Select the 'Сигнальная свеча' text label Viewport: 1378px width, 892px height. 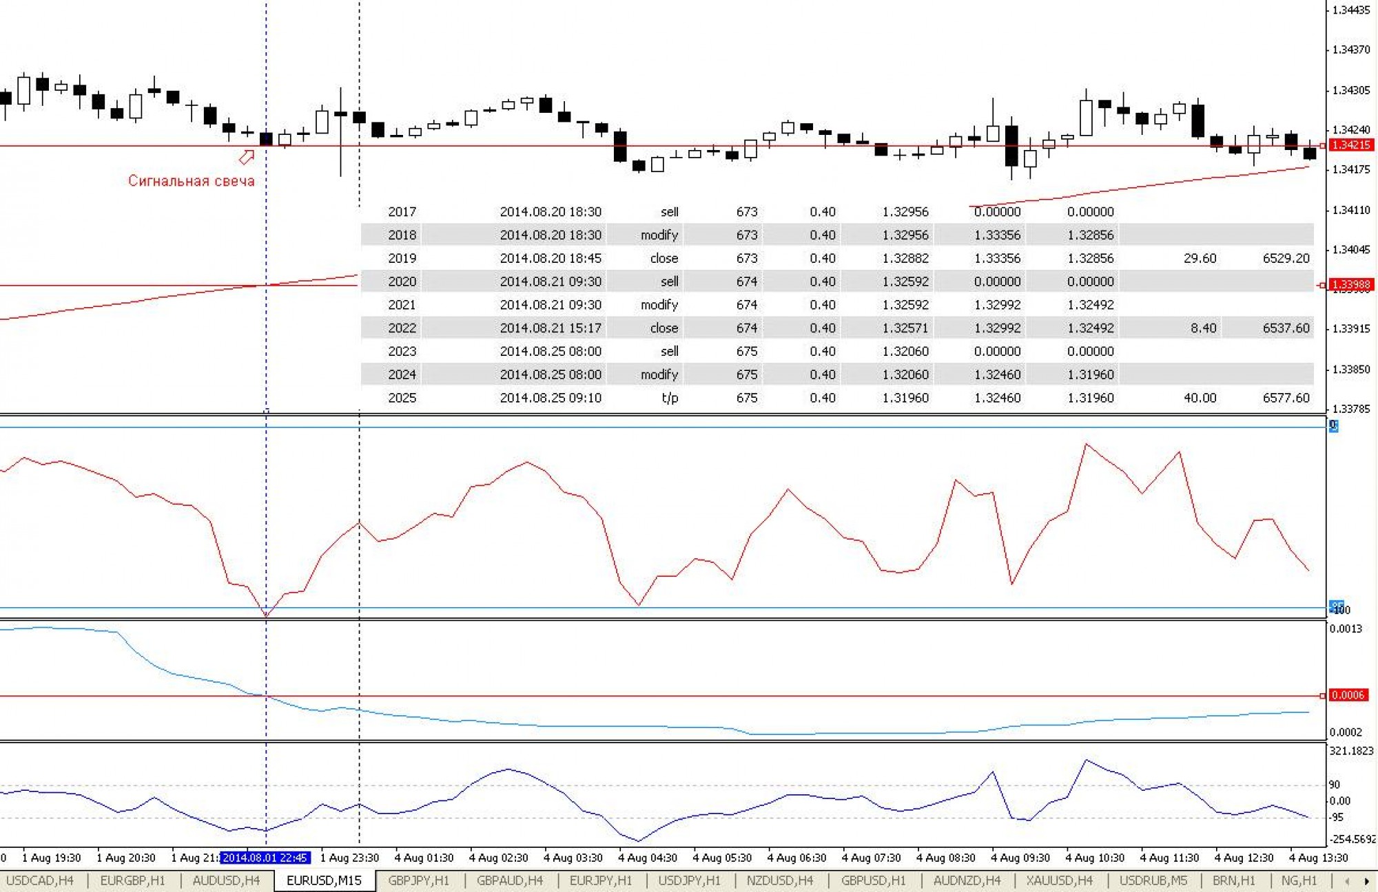point(191,181)
